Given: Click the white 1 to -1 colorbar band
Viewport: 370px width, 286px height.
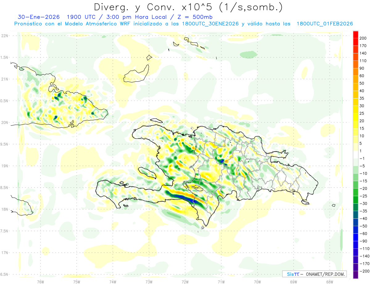Looking at the screenshot, I should [356, 155].
